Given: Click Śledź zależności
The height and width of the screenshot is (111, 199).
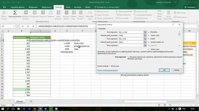Looking at the screenshot, I should coord(123,15).
